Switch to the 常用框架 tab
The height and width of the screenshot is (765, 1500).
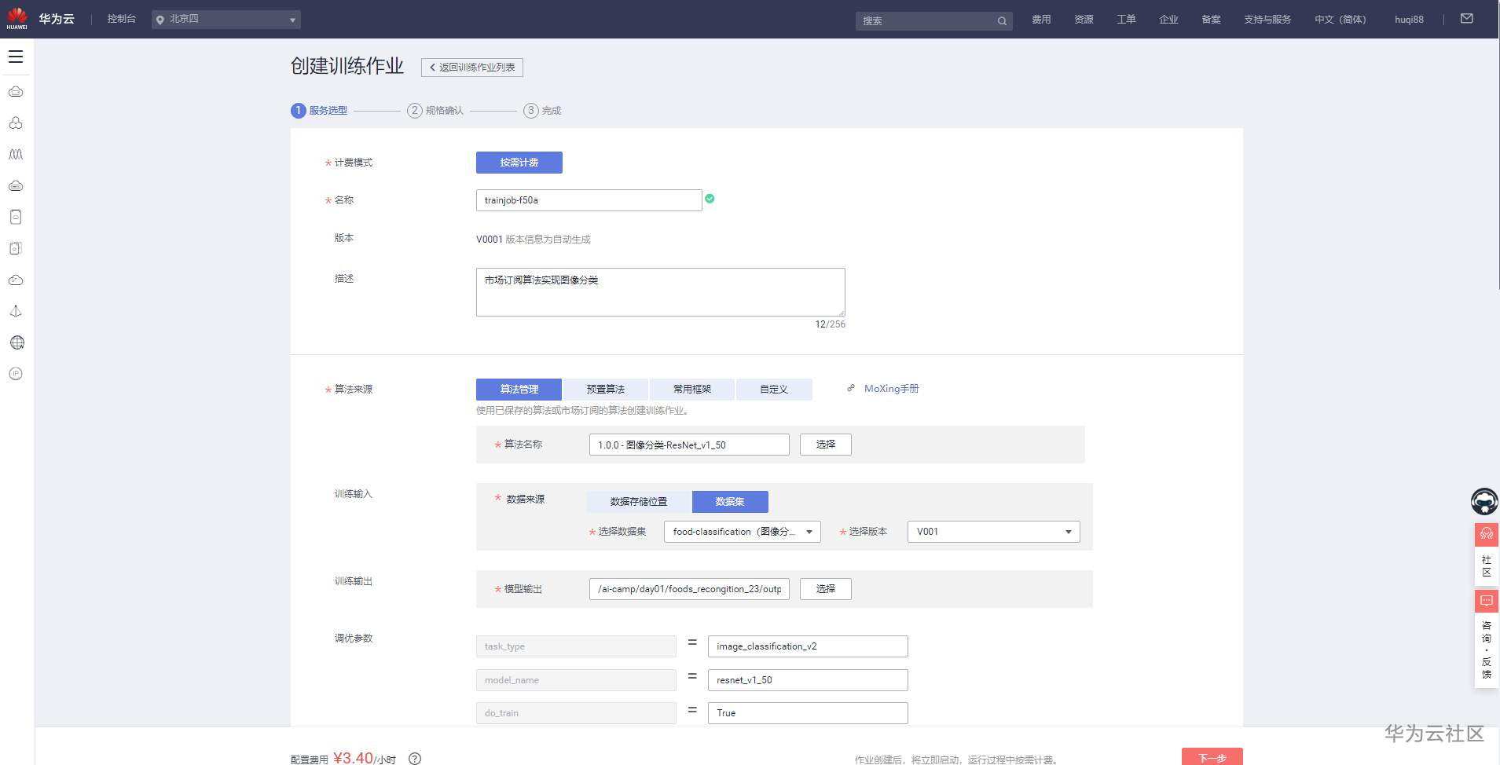692,390
